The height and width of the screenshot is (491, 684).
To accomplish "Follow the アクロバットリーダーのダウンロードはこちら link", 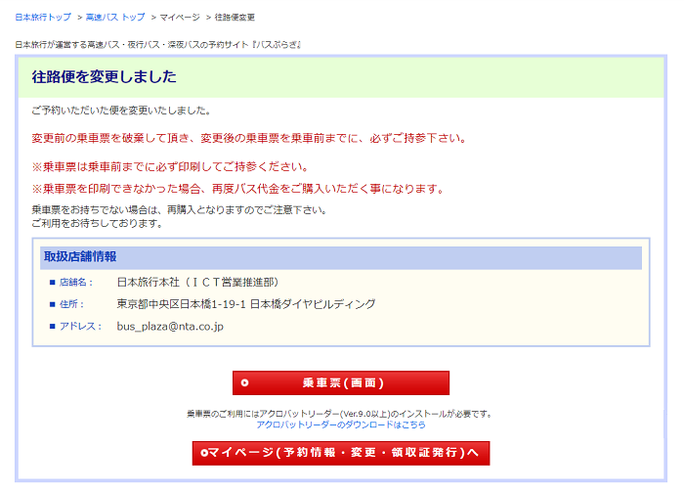I will coord(340,425).
